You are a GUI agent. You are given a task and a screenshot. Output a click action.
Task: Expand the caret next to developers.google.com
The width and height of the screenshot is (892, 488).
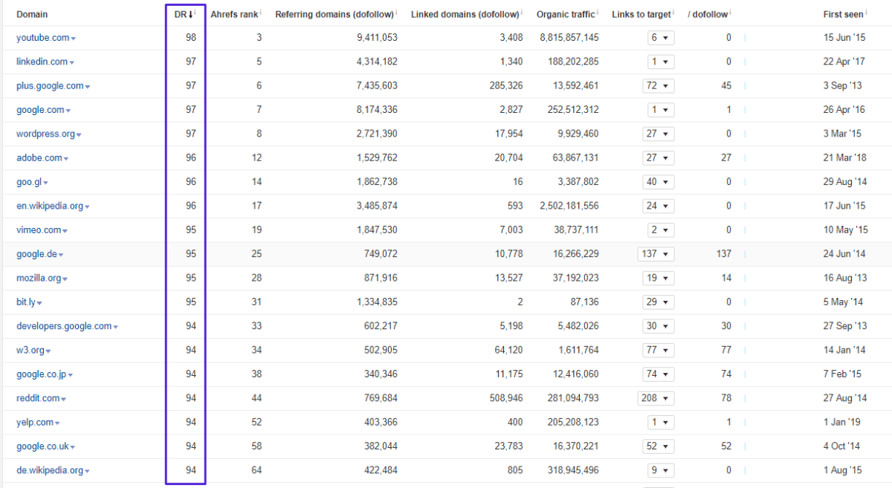[116, 327]
